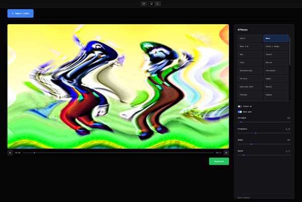The image size is (302, 202).
Task: Click the Speed value readout
Action: pos(288,151)
